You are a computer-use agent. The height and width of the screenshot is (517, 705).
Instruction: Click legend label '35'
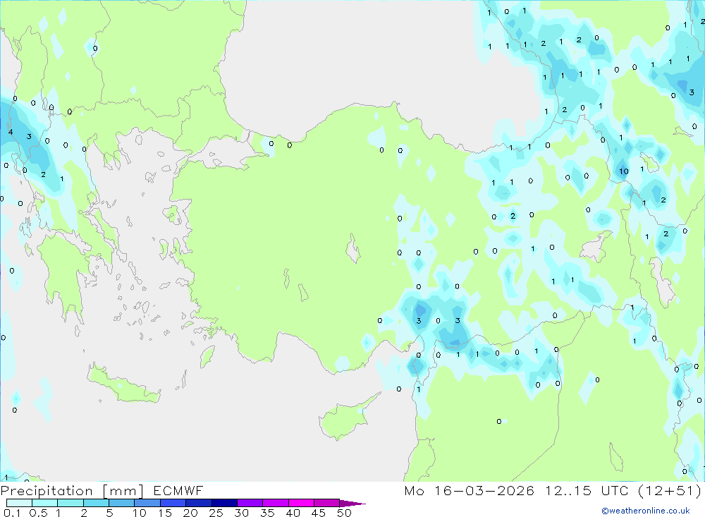click(267, 513)
